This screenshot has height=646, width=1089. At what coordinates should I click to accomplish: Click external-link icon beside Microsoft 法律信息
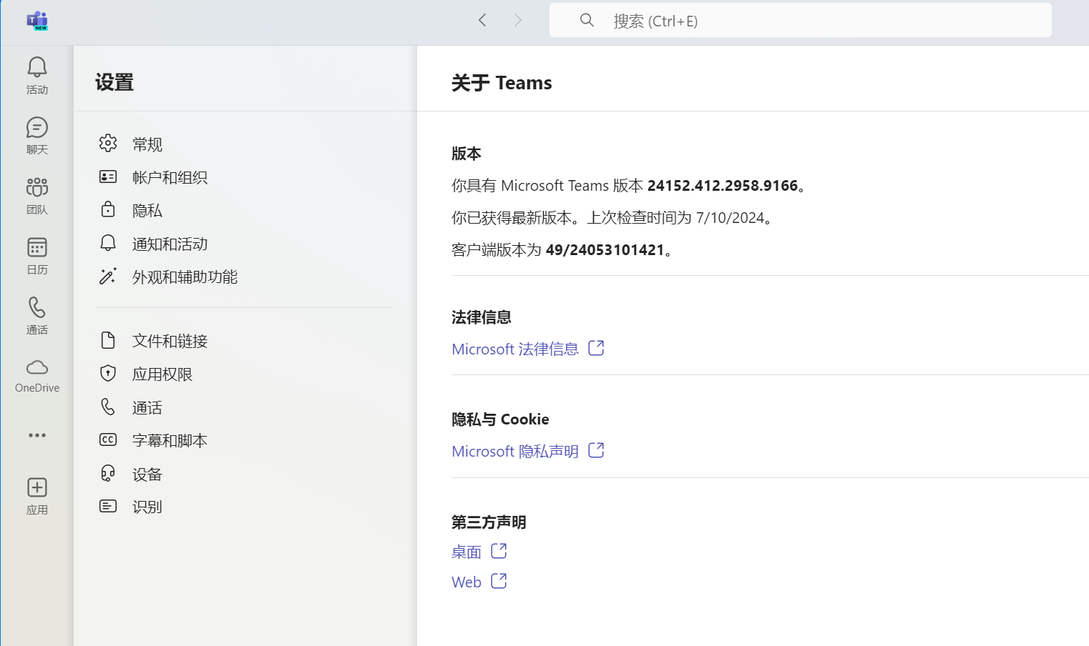coord(596,348)
